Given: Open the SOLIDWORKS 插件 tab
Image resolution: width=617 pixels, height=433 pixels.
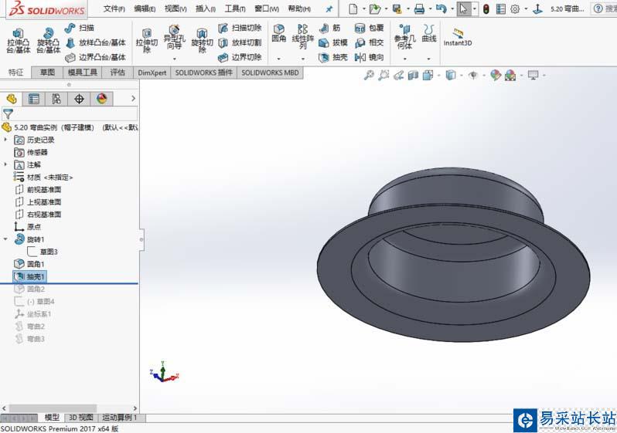Looking at the screenshot, I should 203,73.
